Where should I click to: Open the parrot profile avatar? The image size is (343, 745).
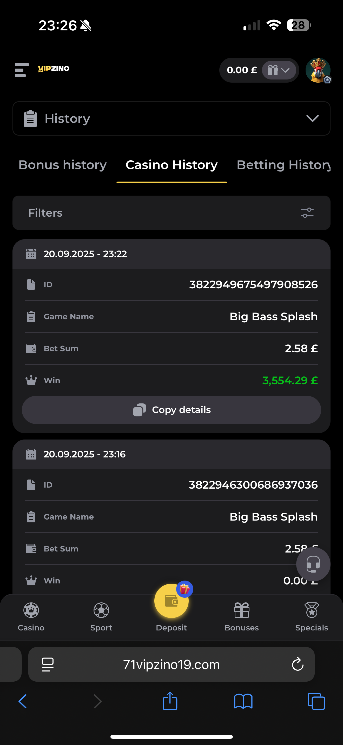[318, 70]
